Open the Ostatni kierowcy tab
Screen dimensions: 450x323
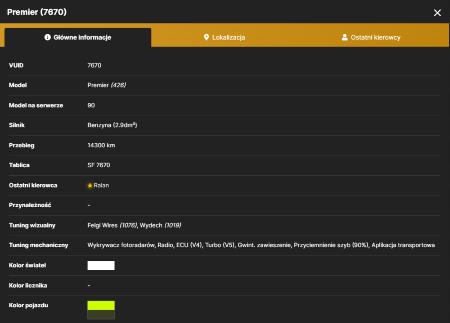tap(371, 37)
